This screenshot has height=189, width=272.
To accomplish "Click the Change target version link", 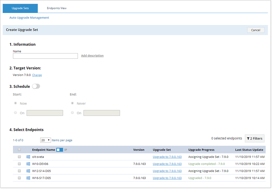I will [37, 75].
